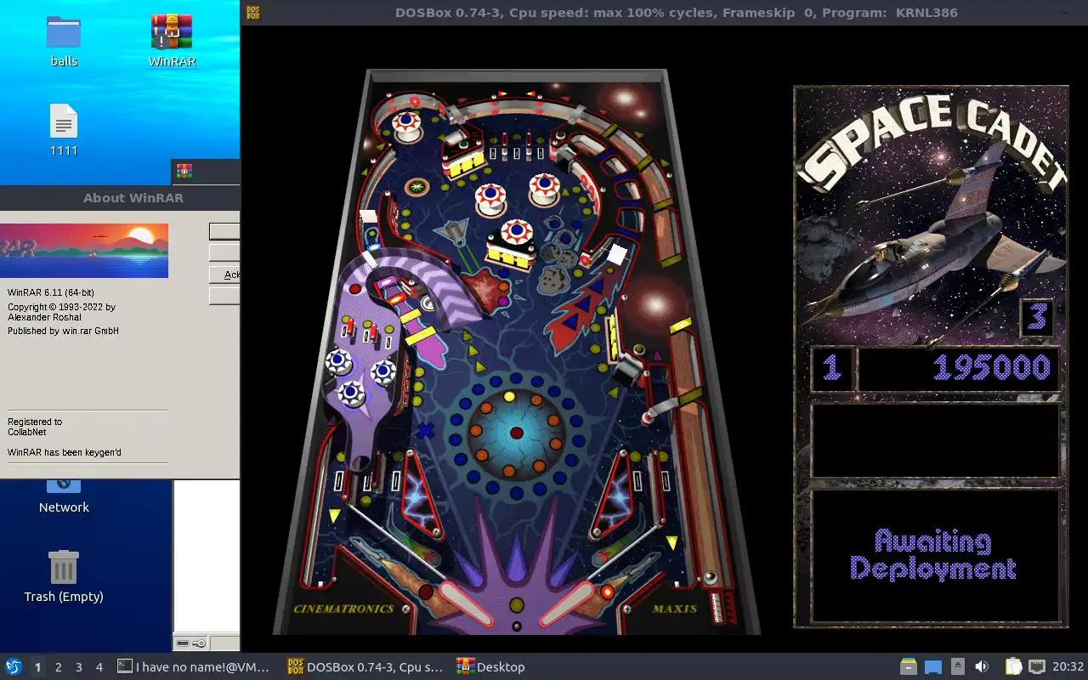Click the silver ball in the launch lane
The image size is (1088, 680).
pos(710,579)
